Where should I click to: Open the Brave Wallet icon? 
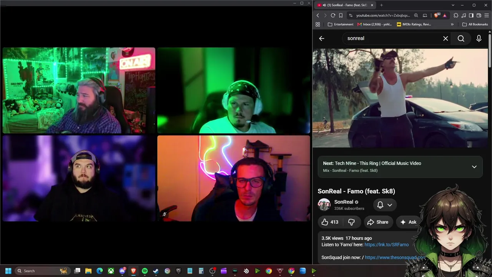(479, 15)
